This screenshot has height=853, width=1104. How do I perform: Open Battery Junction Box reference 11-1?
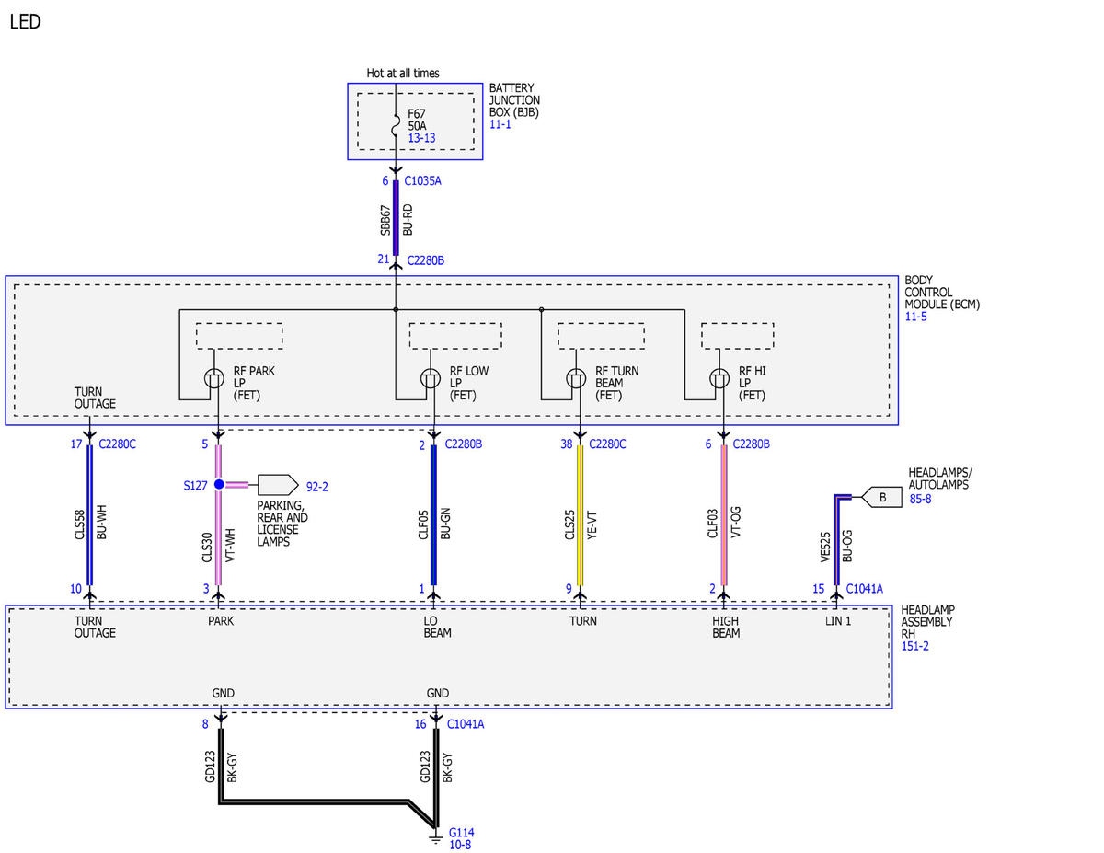tap(500, 124)
